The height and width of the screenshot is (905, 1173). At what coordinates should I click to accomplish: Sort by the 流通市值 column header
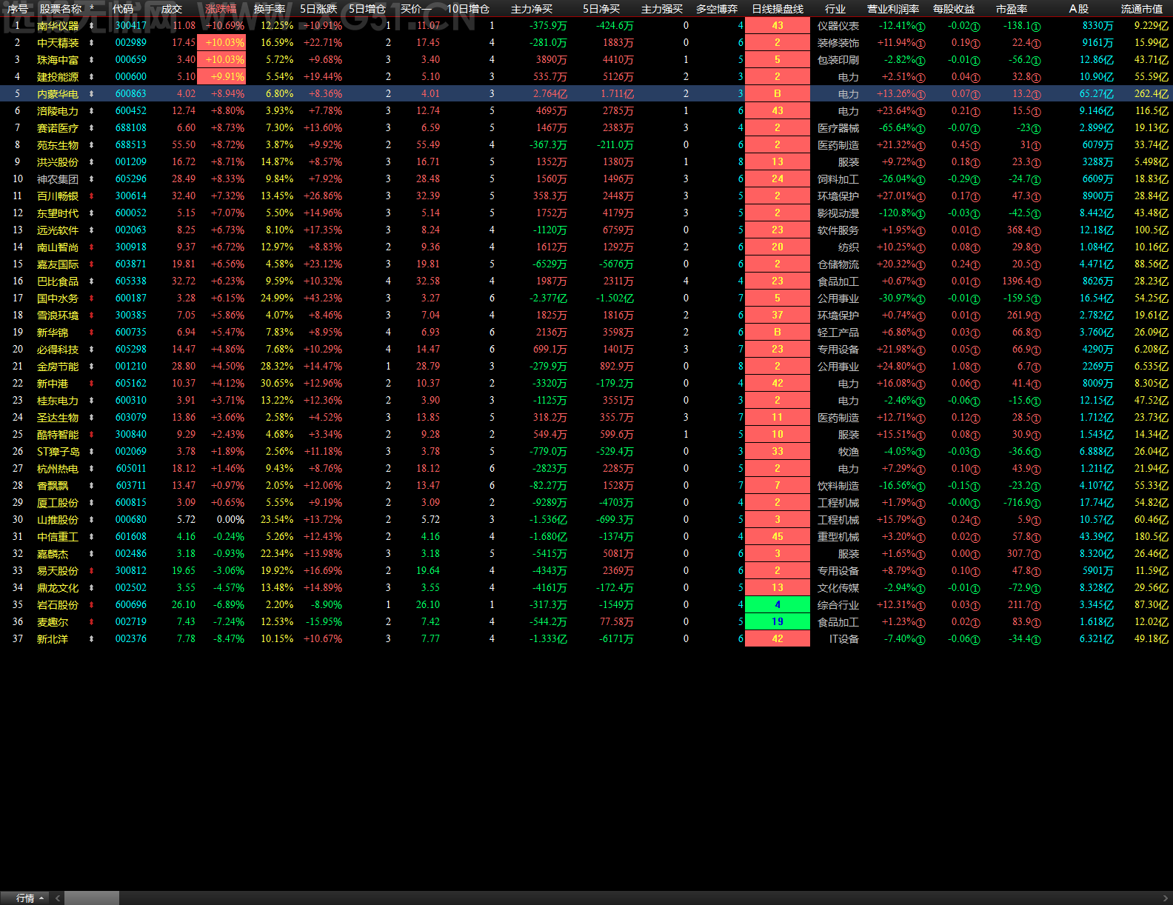coord(1142,9)
